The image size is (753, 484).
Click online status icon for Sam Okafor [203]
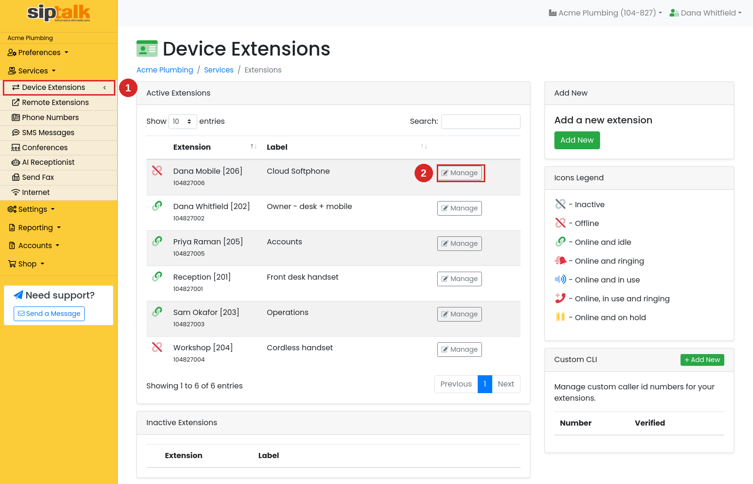click(157, 312)
